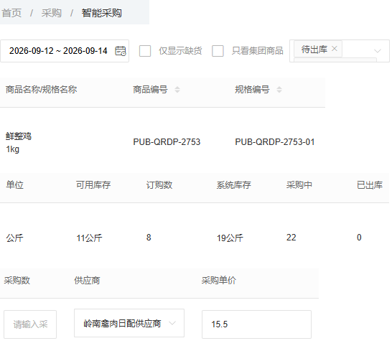
Task: Select the spec text 1kg
Action: (x=12, y=149)
